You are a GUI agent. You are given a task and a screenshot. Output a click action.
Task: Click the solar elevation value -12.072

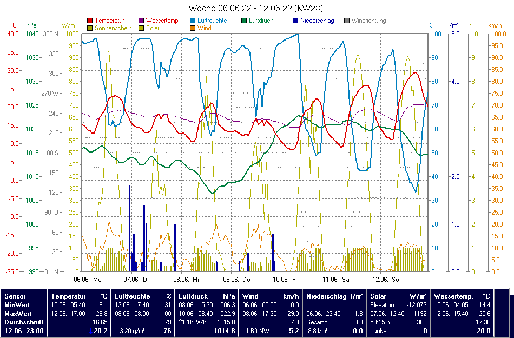(416, 305)
